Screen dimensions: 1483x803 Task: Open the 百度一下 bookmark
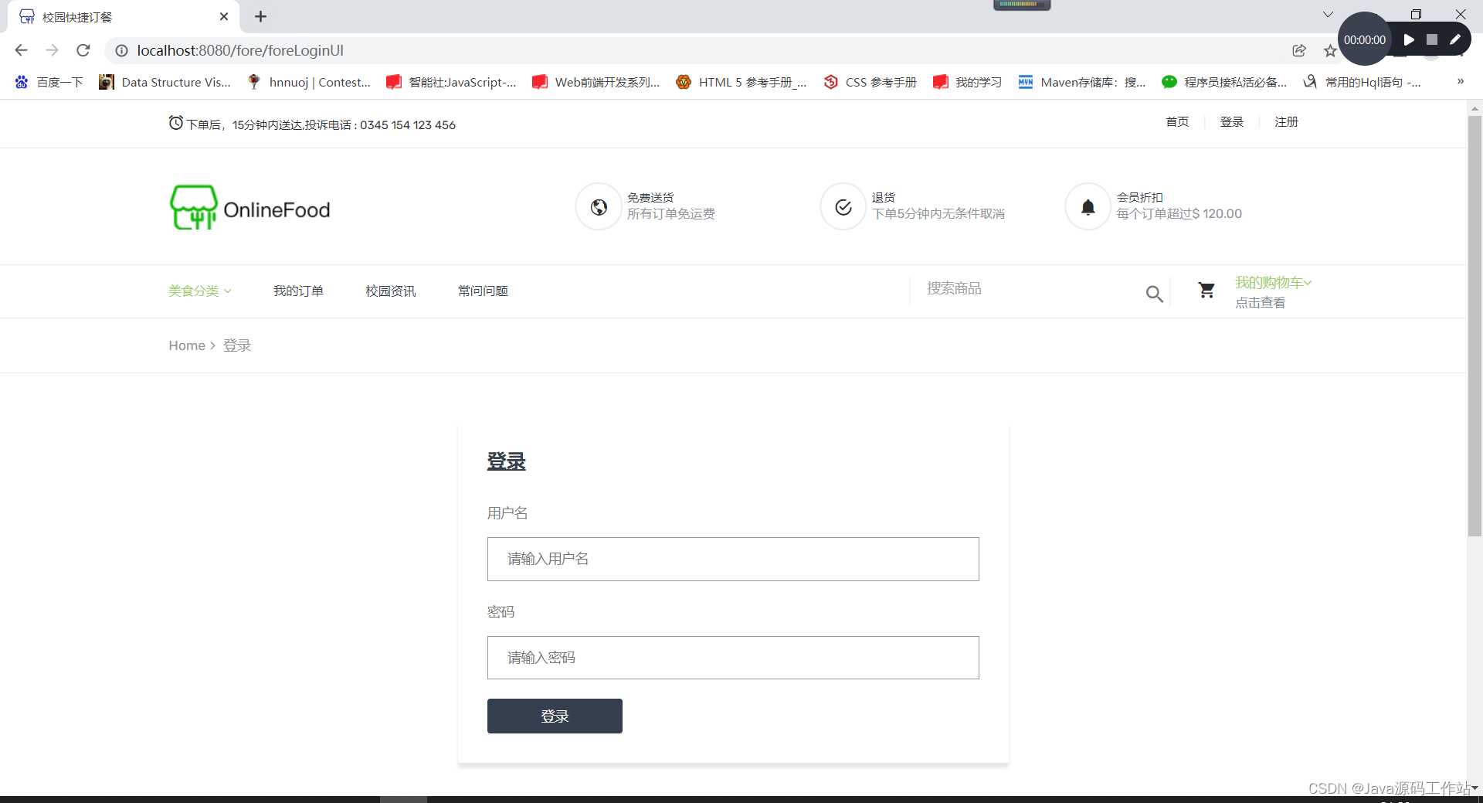[x=49, y=82]
